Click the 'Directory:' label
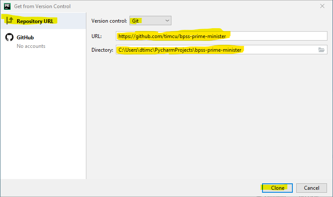Screen dimensions: 333x197 point(102,50)
